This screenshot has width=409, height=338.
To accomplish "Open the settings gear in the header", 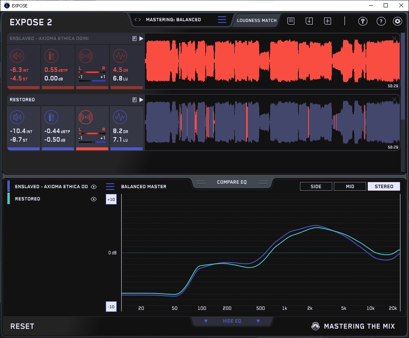I will pyautogui.click(x=397, y=21).
